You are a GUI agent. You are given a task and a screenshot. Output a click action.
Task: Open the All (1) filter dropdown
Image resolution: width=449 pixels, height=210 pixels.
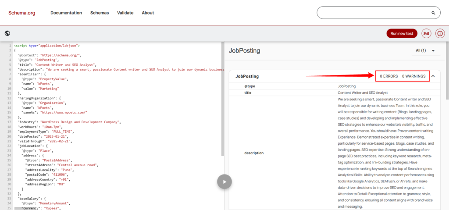click(x=425, y=51)
